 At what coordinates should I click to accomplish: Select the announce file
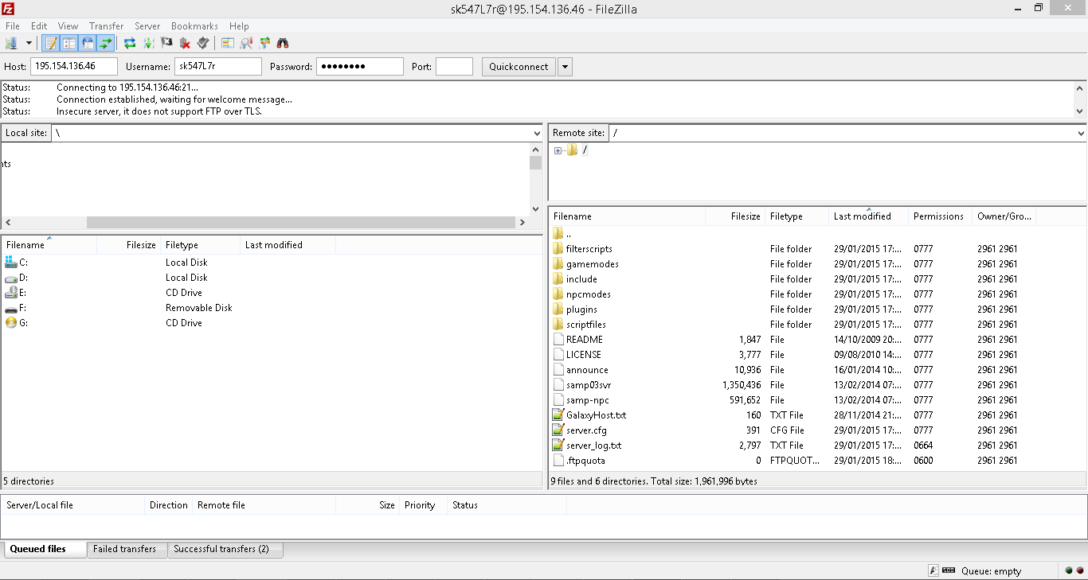click(587, 370)
